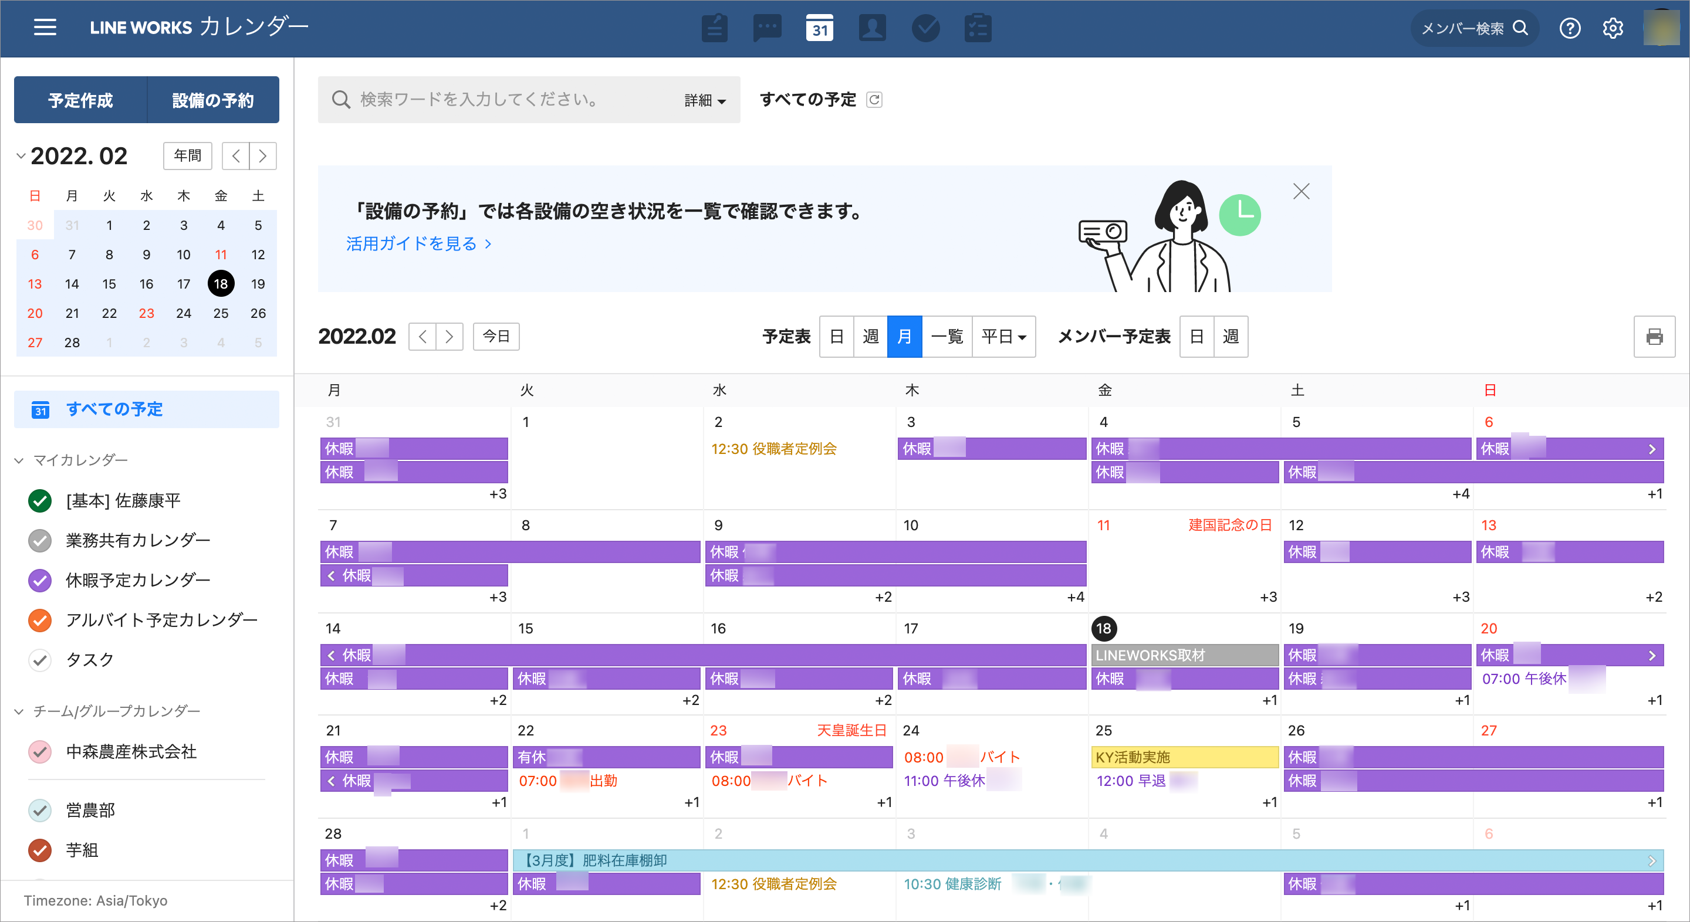This screenshot has height=922, width=1690.
Task: Open the contacts address book icon
Action: click(872, 28)
